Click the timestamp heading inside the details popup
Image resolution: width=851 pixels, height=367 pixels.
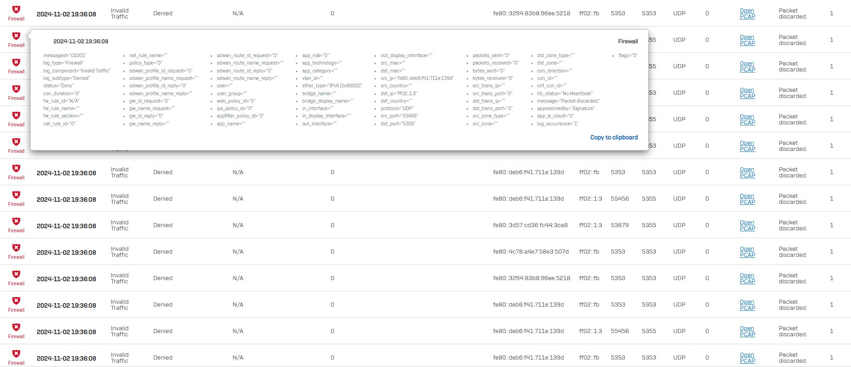click(81, 41)
